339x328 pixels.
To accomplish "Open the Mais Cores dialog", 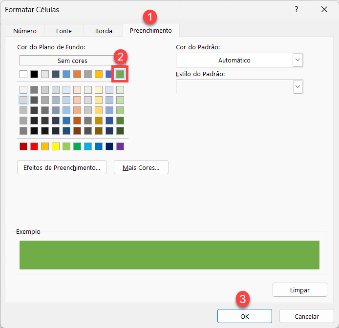I will tap(141, 167).
